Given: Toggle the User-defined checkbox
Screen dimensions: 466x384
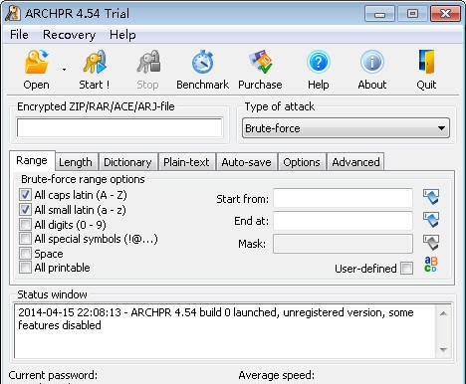Looking at the screenshot, I should [x=407, y=269].
